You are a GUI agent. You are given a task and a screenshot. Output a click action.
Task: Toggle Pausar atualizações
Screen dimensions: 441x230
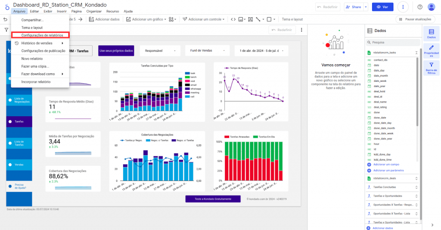point(415,19)
